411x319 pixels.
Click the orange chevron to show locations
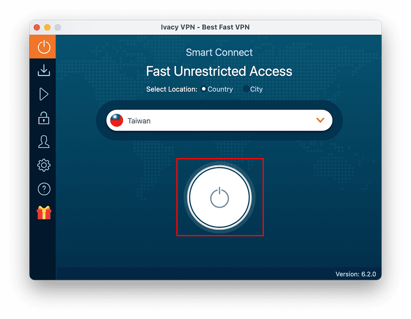320,120
